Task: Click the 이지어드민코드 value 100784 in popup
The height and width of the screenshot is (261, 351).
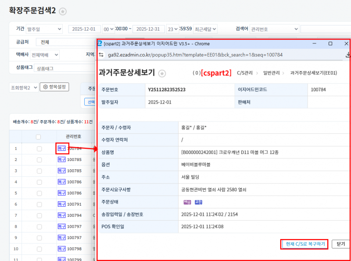Action: tap(319, 89)
